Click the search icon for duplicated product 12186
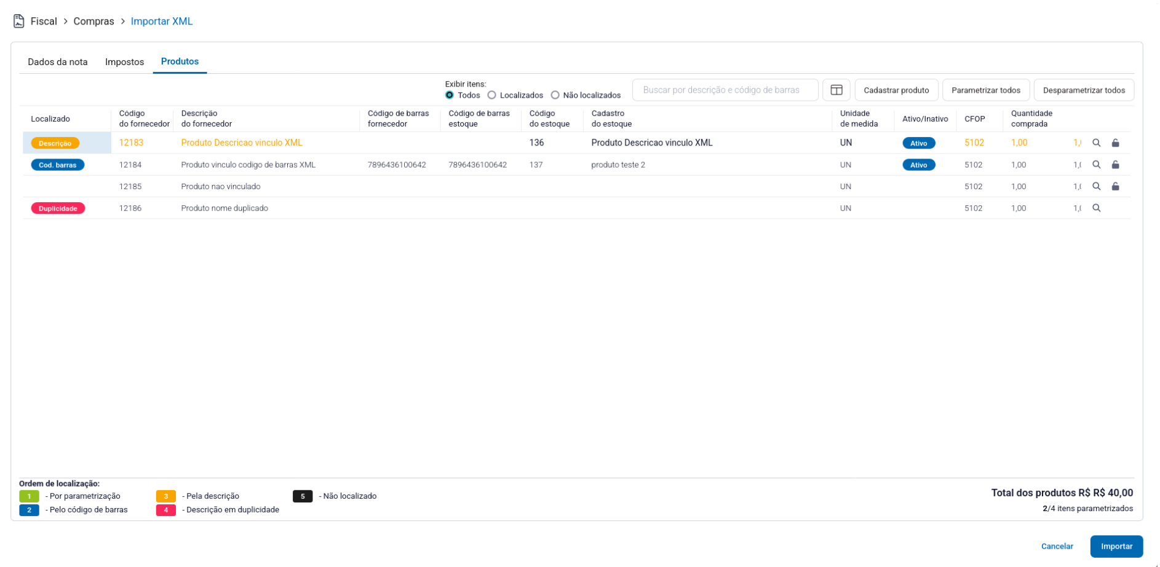The image size is (1160, 567). (x=1096, y=208)
